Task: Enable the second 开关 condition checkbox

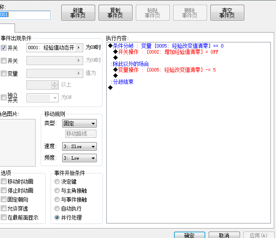Action: point(3,61)
